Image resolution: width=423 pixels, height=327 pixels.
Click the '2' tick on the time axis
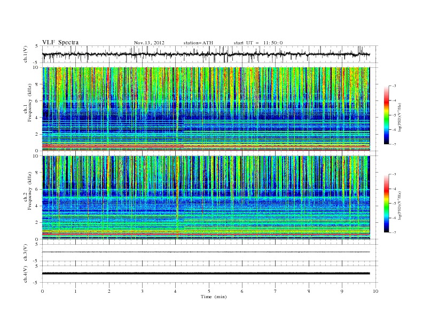pyautogui.click(x=109, y=291)
